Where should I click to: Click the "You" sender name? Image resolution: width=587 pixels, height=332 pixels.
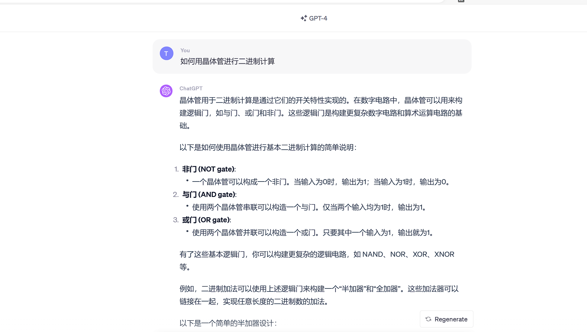[x=185, y=50]
